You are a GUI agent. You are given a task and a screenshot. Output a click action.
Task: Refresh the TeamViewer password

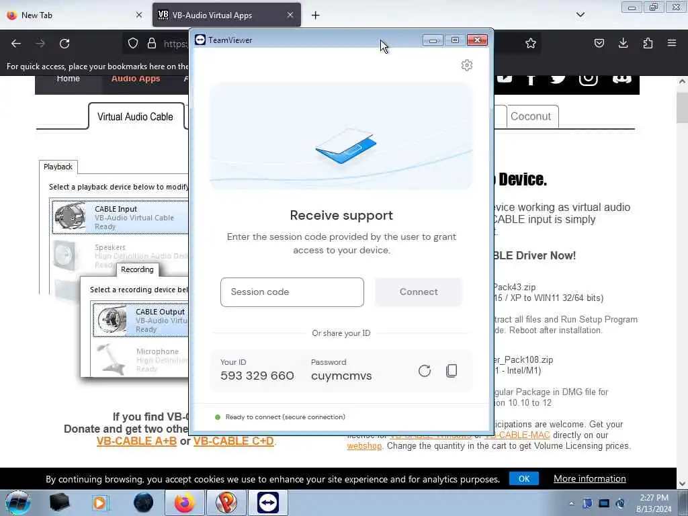point(425,371)
